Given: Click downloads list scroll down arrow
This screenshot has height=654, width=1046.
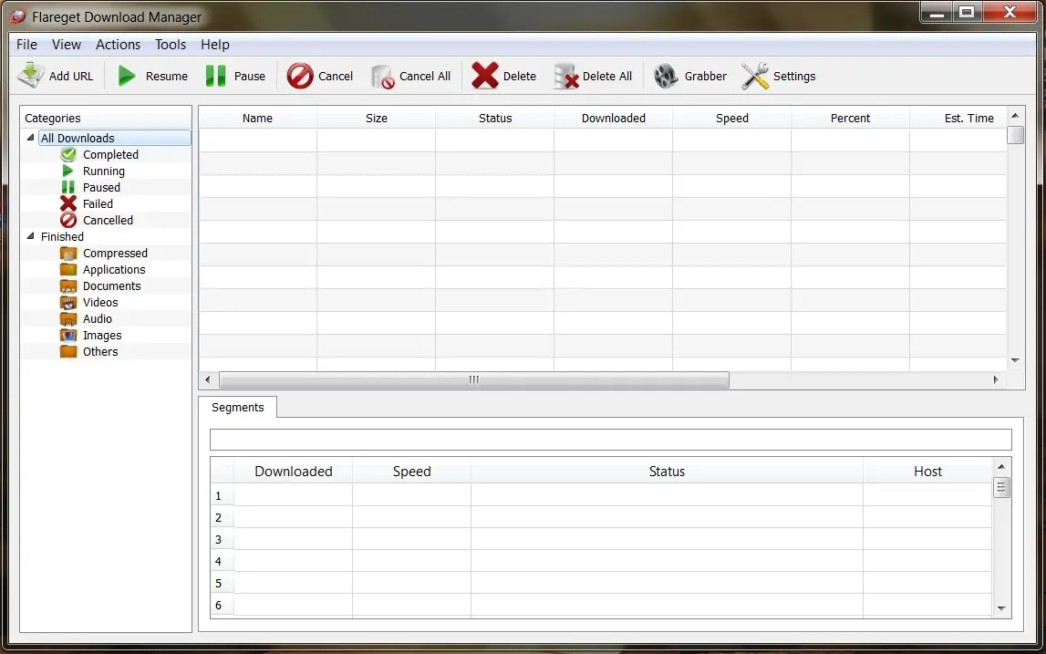Looking at the screenshot, I should coord(1015,360).
